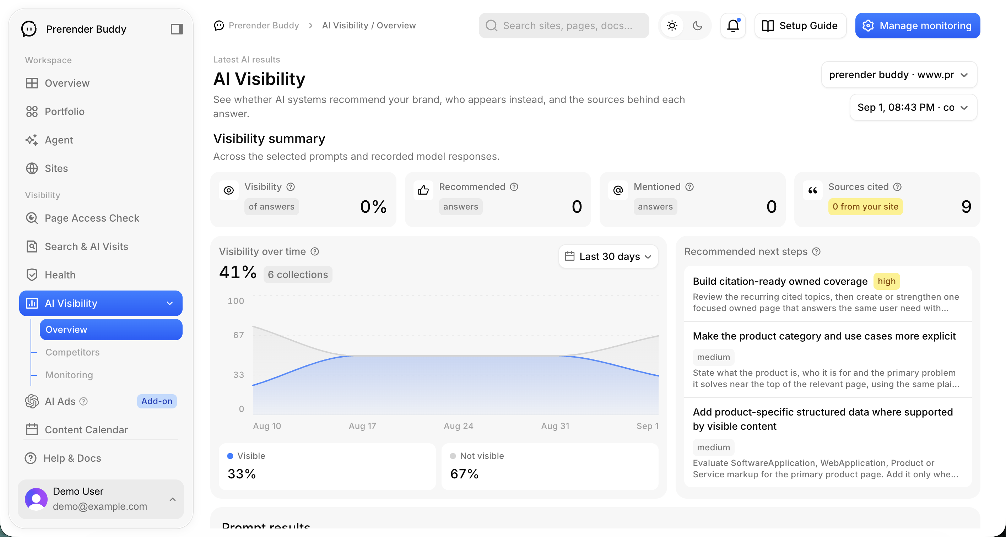The width and height of the screenshot is (1006, 537).
Task: Open the prerender buddy site dropdown
Action: [x=899, y=75]
